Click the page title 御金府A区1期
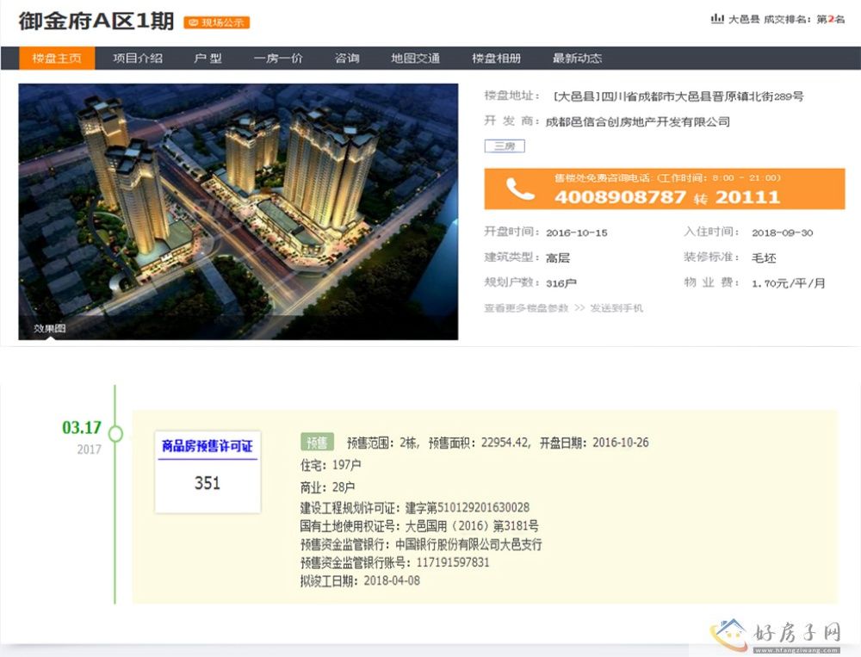861x657 pixels. [96, 21]
